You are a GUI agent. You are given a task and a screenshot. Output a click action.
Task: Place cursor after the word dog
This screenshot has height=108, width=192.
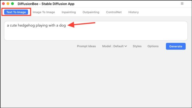[66, 25]
